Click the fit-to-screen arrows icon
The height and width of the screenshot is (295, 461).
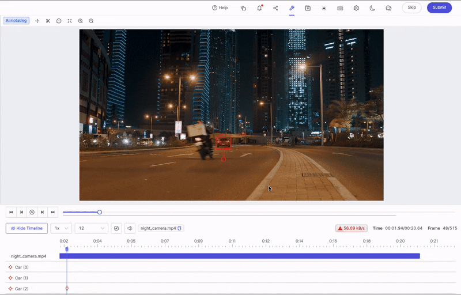point(70,21)
